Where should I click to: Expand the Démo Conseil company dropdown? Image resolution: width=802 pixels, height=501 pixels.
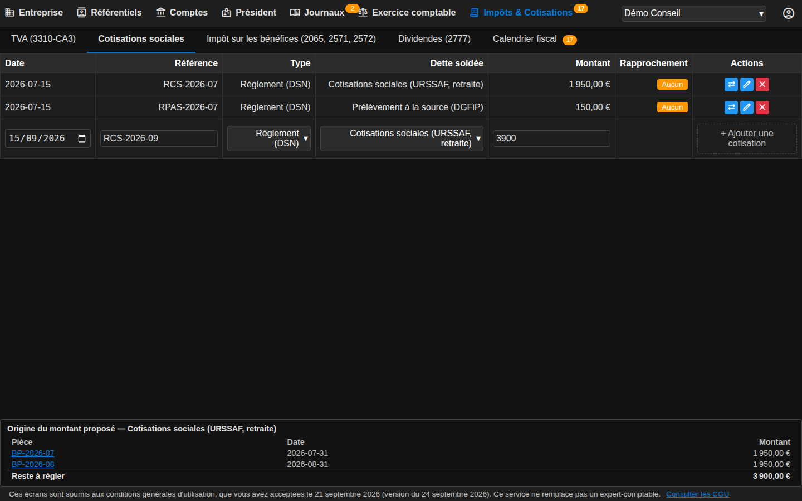point(694,13)
